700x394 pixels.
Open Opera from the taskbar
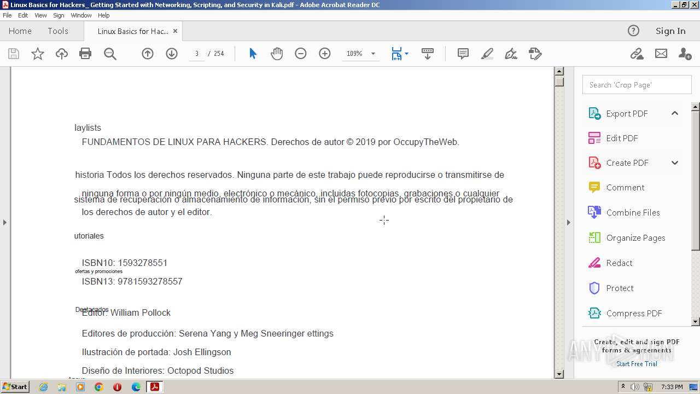coord(118,387)
